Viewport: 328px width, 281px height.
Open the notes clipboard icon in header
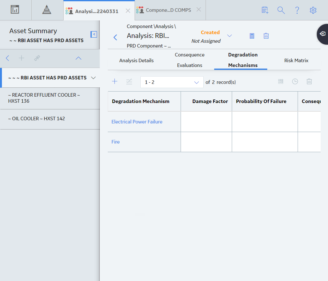(265, 10)
